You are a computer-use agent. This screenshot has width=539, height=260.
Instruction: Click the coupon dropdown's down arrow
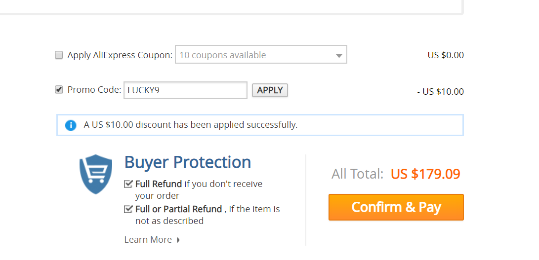pos(339,56)
